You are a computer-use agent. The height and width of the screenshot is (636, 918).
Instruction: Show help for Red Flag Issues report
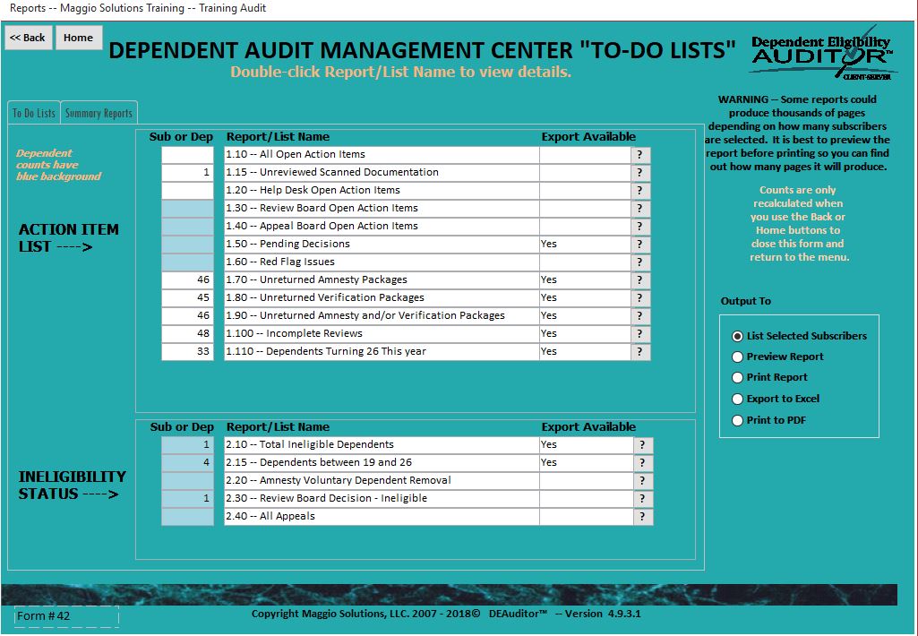click(639, 262)
